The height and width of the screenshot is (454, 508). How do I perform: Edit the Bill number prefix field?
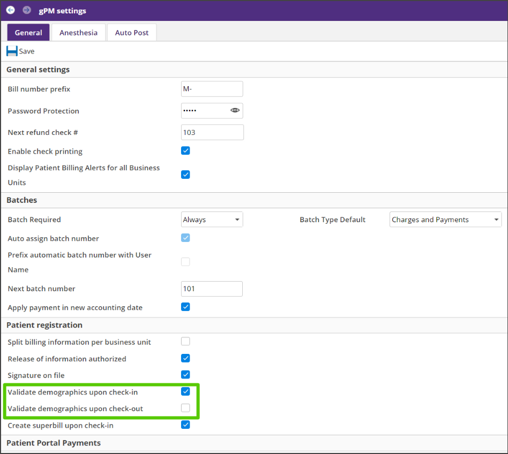[x=212, y=89]
